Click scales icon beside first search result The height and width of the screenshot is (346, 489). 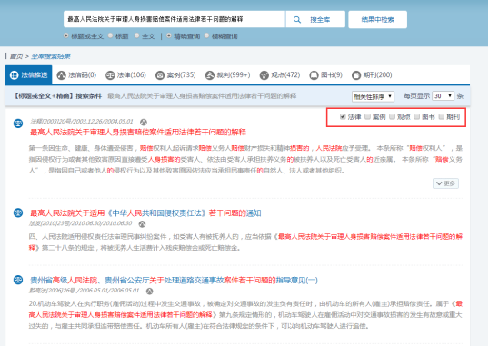click(x=18, y=124)
